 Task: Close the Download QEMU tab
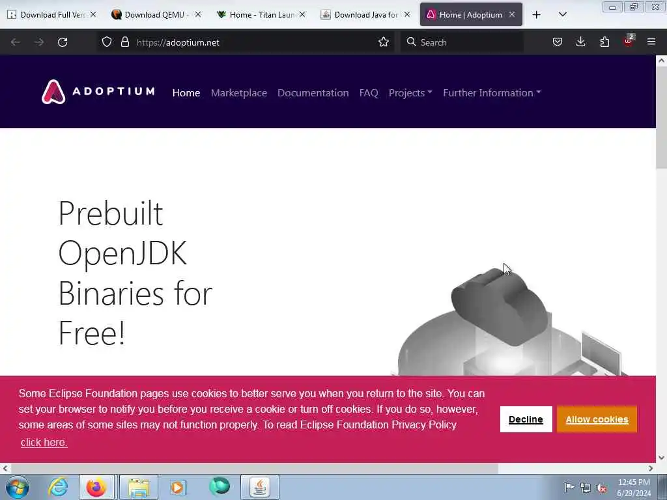(198, 14)
